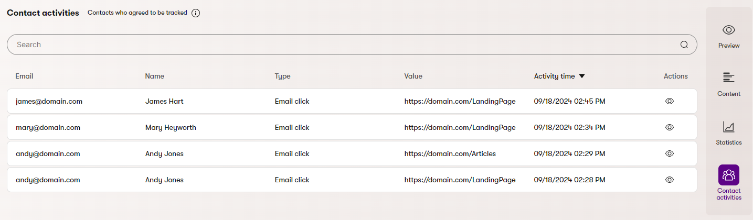Click the search magnifier icon
Viewport: 753px width, 220px height.
(684, 45)
